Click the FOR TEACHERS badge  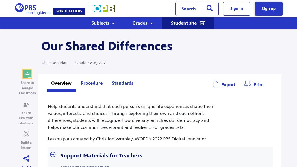pos(69,11)
